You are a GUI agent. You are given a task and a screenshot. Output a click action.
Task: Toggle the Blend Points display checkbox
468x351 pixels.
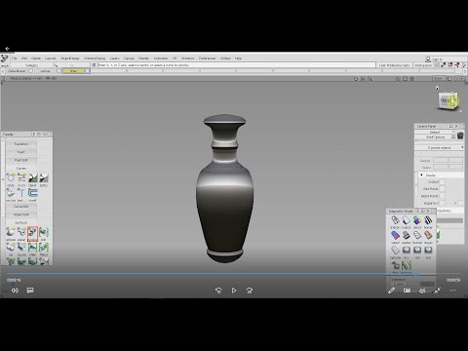443,196
